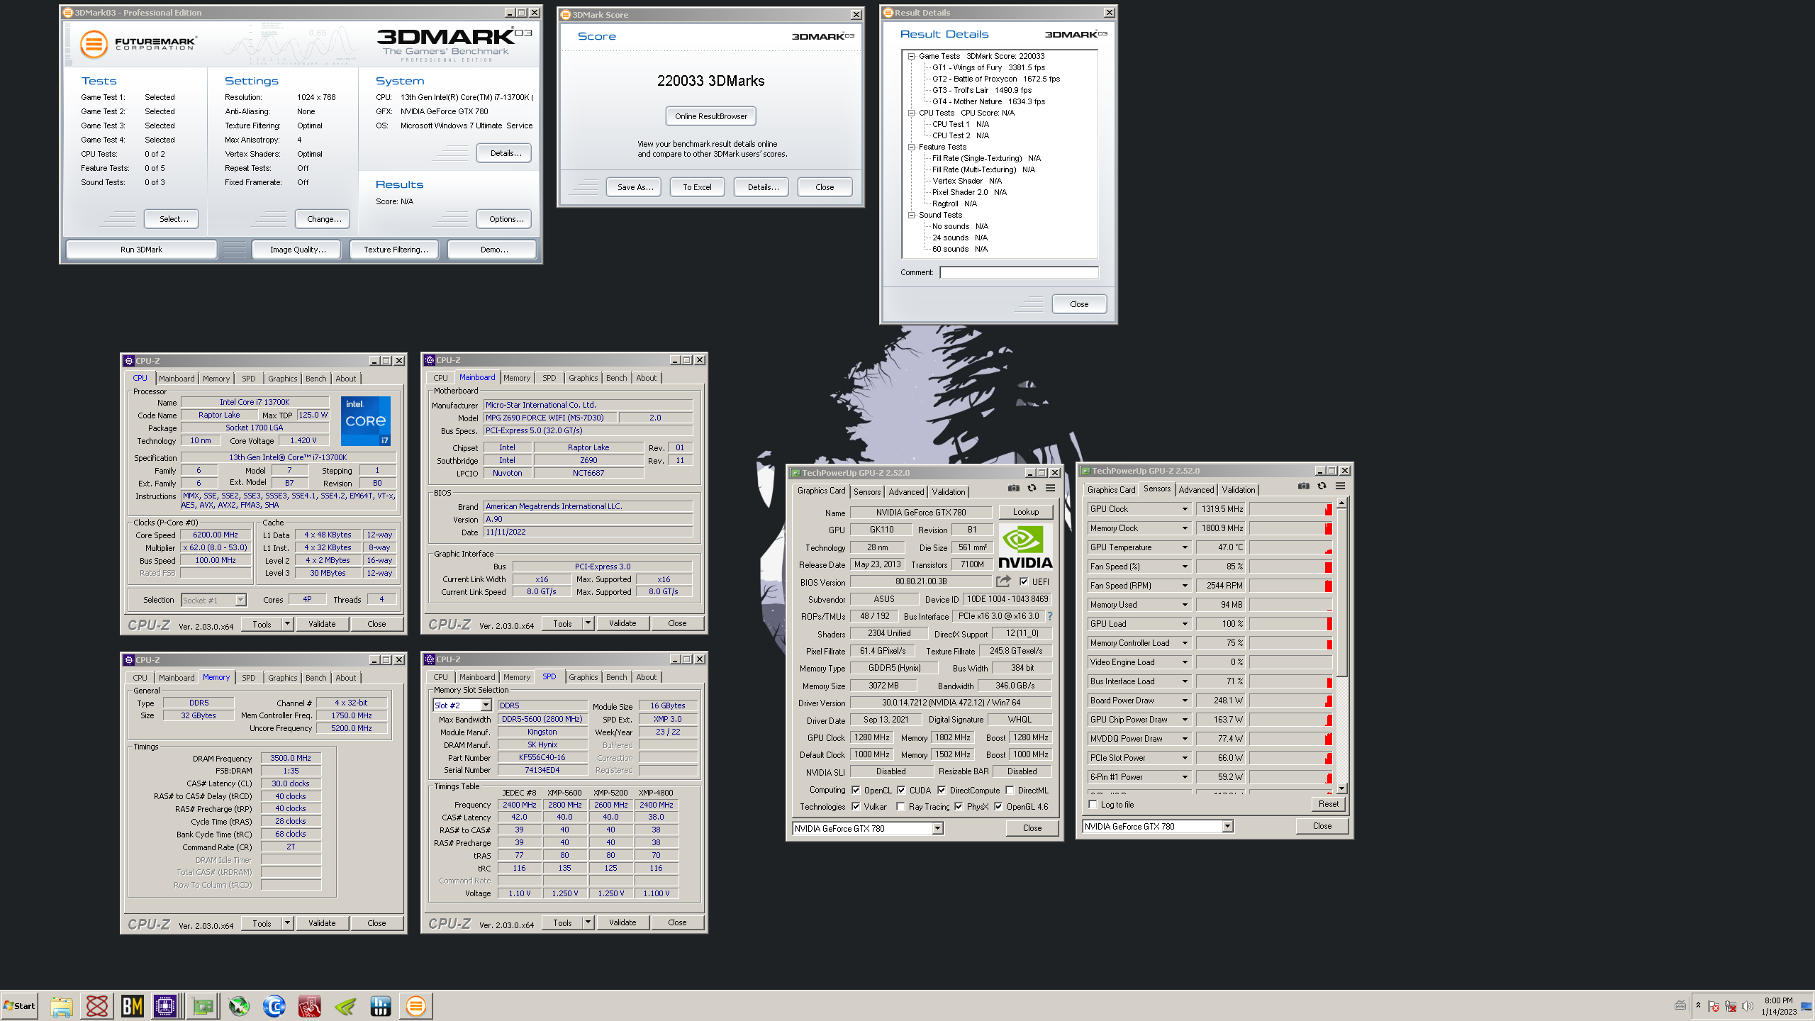This screenshot has height=1021, width=1815.
Task: Toggle the Ray Tracing checkbox
Action: [x=900, y=806]
